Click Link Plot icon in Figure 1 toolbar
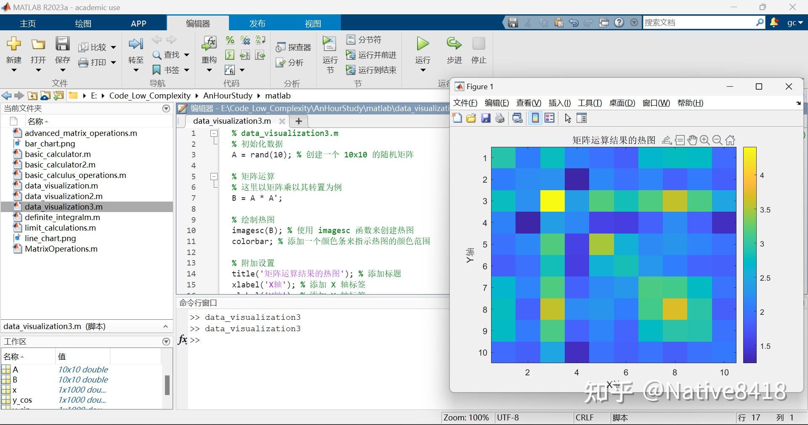 pos(518,118)
